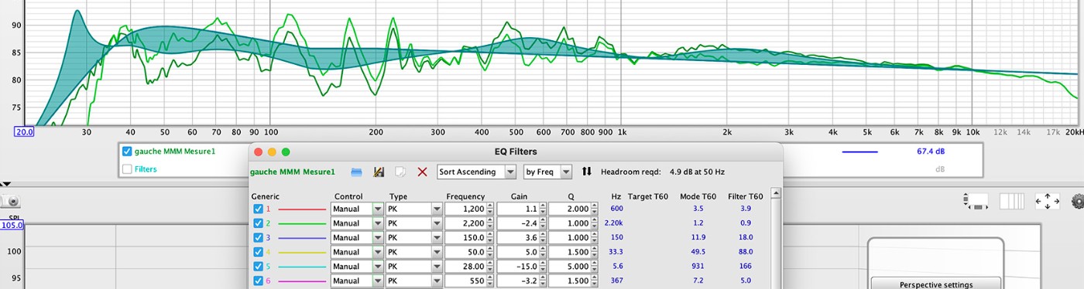Click the Target T60 column header
Image resolution: width=1084 pixels, height=289 pixels.
(647, 196)
